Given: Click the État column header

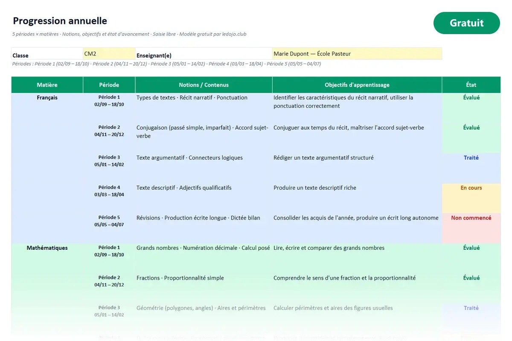Looking at the screenshot, I should pos(471,85).
